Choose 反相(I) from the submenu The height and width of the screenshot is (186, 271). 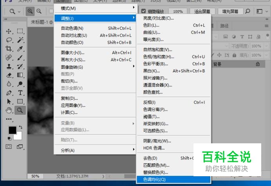pyautogui.click(x=174, y=102)
